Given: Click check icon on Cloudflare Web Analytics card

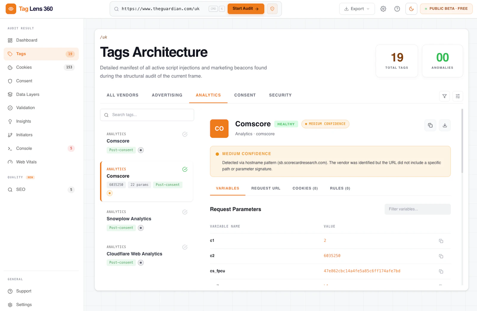Looking at the screenshot, I should (x=185, y=247).
